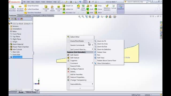Click the Extruded Boss/Base tool
The width and height of the screenshot is (171, 96).
tap(13, 8)
